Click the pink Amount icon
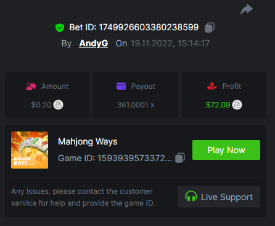Viewport: 275px width, 226px height. coord(31,86)
